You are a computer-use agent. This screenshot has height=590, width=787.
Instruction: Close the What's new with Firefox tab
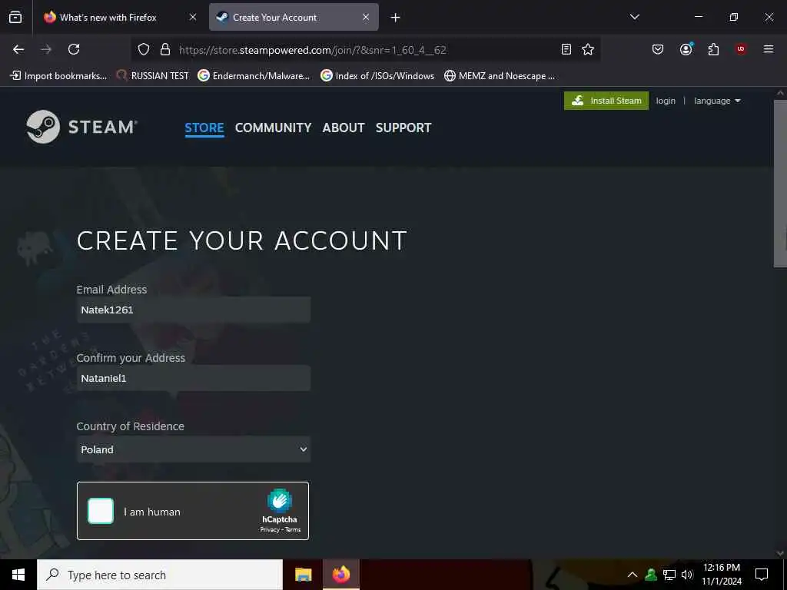point(193,17)
